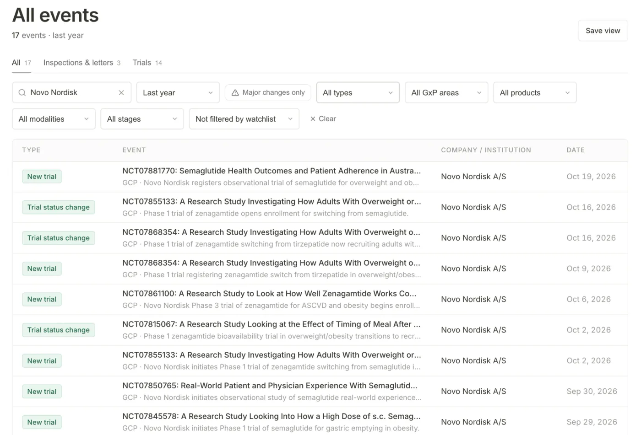Open the All products dropdown
This screenshot has width=641, height=435.
pyautogui.click(x=535, y=93)
